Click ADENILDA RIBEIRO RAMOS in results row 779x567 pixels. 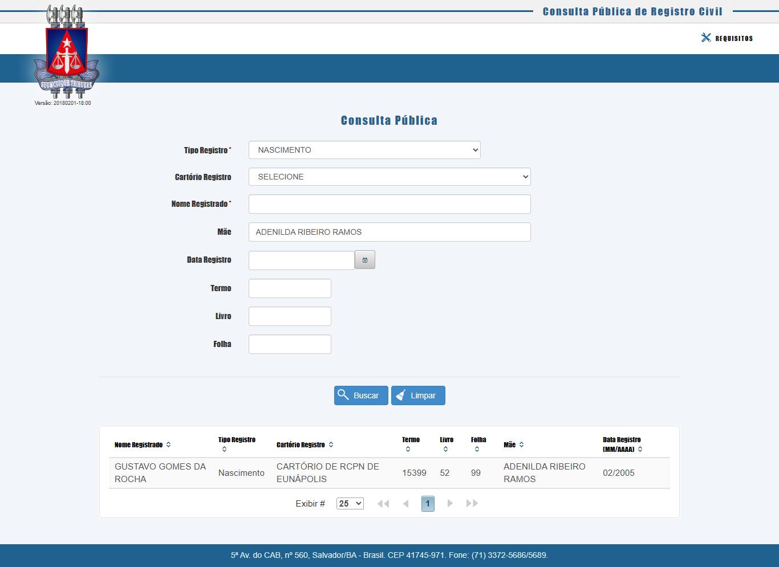(545, 473)
